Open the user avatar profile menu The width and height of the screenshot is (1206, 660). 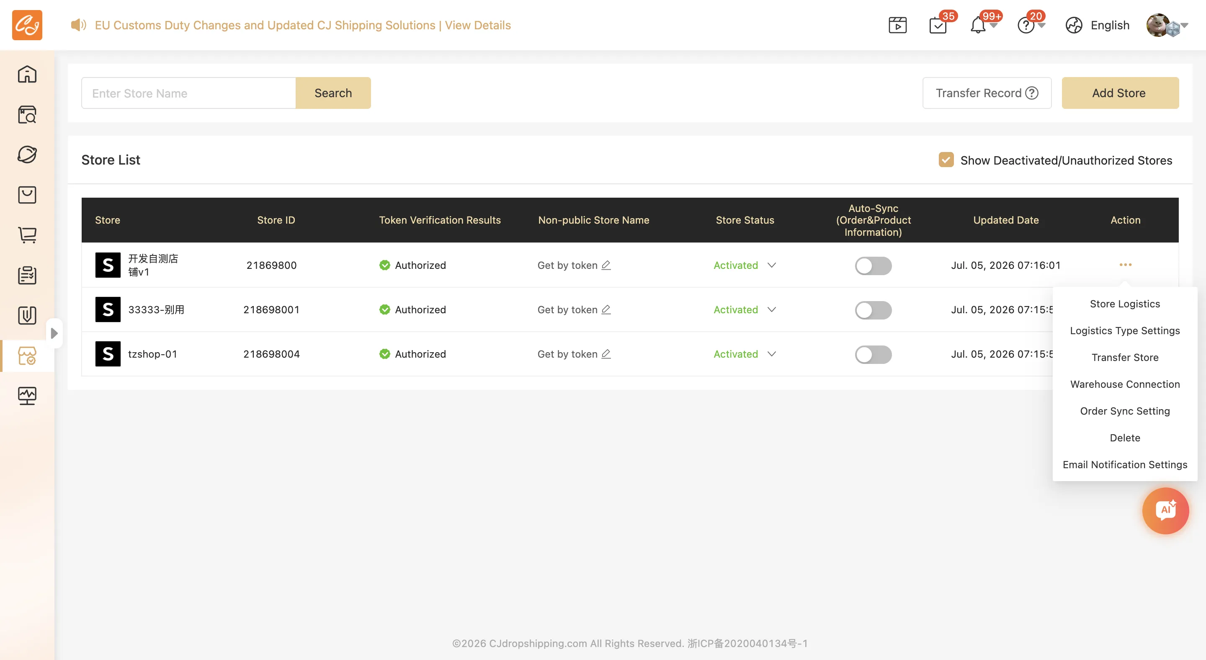[1157, 25]
